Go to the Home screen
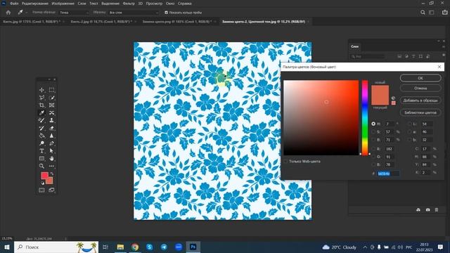 (8, 13)
